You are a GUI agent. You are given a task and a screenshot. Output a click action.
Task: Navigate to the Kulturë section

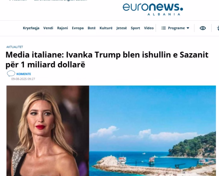(106, 28)
